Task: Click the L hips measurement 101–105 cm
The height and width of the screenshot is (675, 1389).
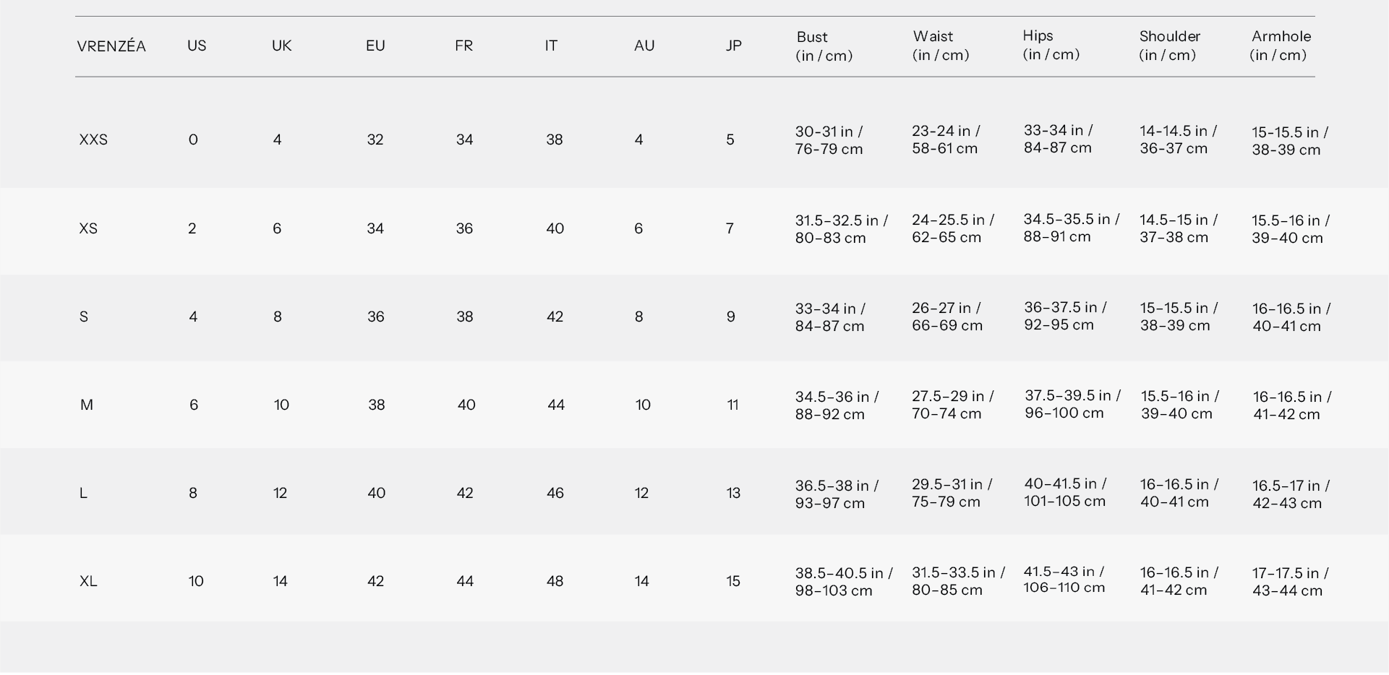Action: click(x=1064, y=501)
